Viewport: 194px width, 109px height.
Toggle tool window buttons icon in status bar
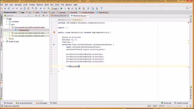point(2,106)
